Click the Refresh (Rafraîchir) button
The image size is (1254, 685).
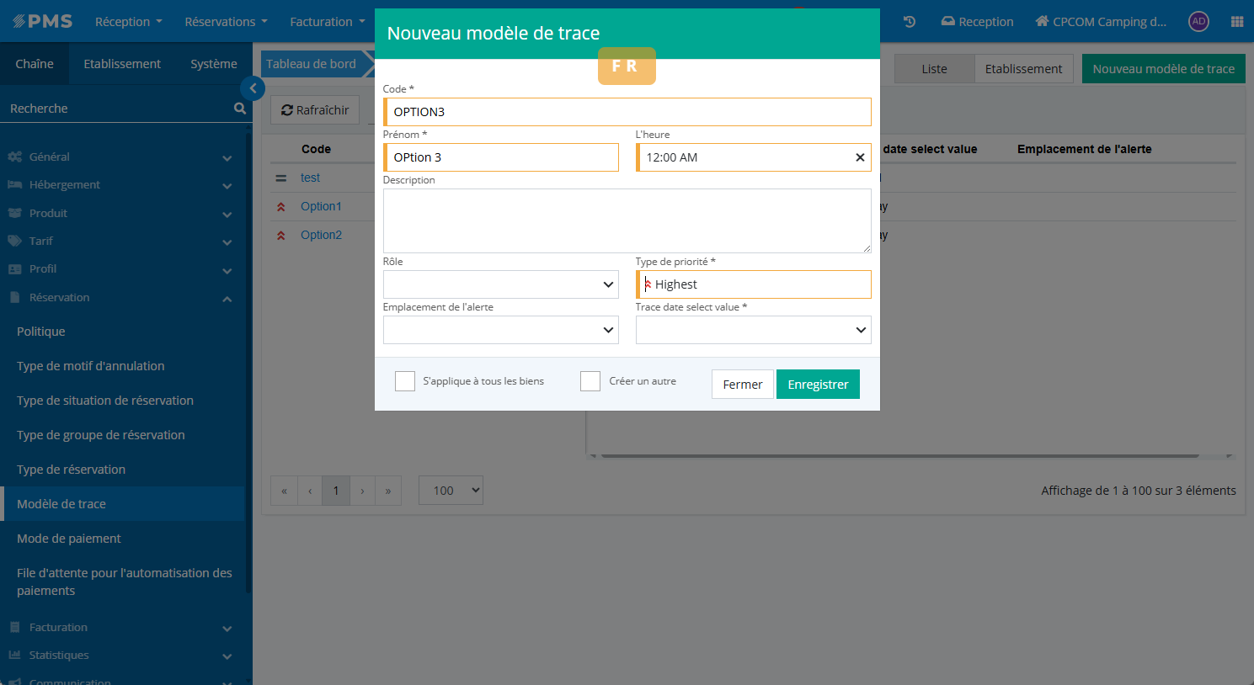click(x=315, y=110)
